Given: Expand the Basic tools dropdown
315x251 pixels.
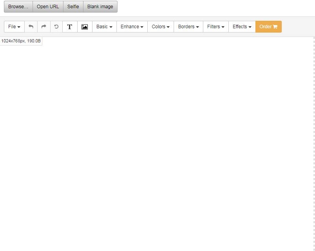Looking at the screenshot, I should pyautogui.click(x=104, y=27).
